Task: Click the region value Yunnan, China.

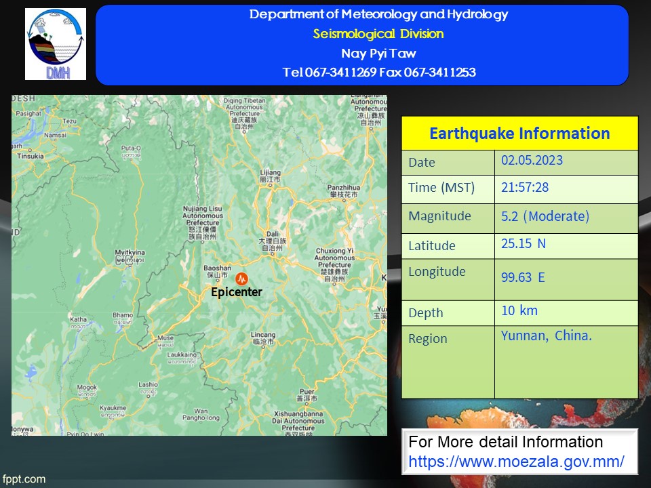Action: click(x=547, y=335)
